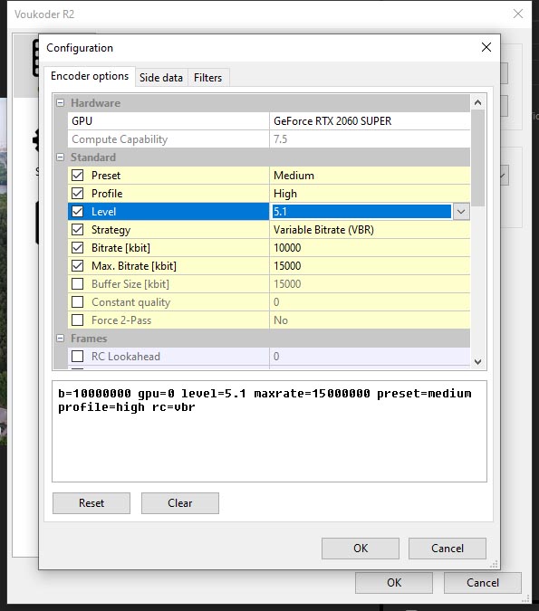Click scrollbar up arrow in options list
This screenshot has width=539, height=611.
477,102
